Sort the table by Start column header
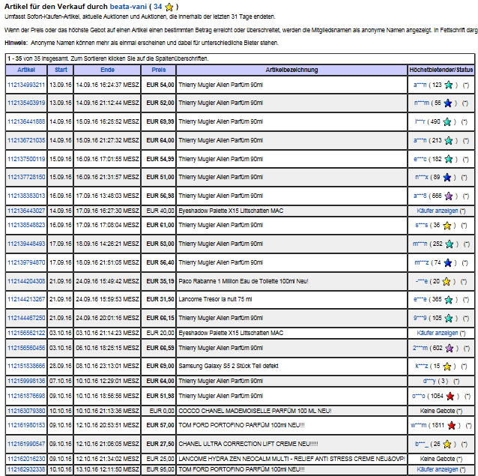Screen dimensions: 478x476 coord(61,70)
